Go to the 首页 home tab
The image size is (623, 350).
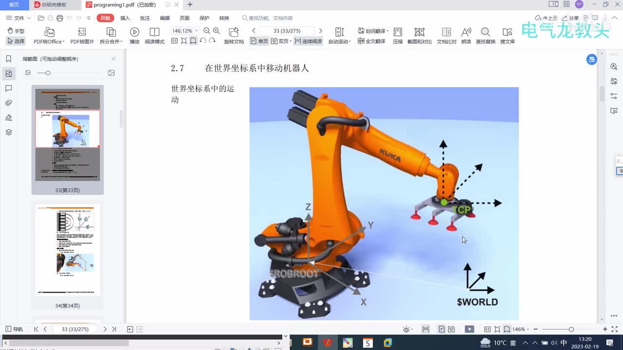tap(14, 4)
